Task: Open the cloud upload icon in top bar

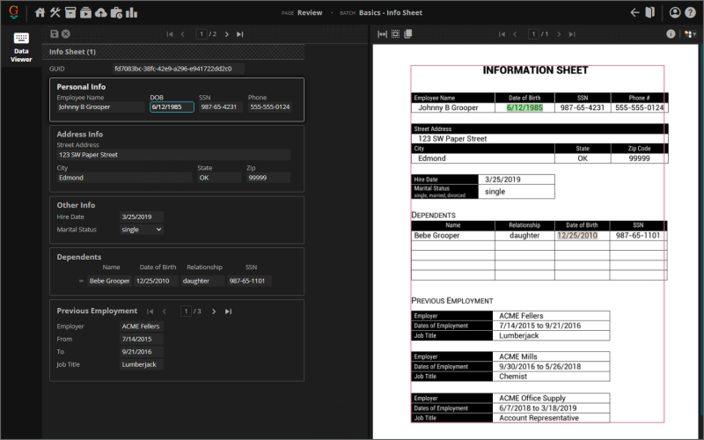Action: (100, 12)
